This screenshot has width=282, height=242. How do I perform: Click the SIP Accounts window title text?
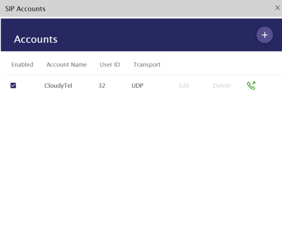coord(25,9)
